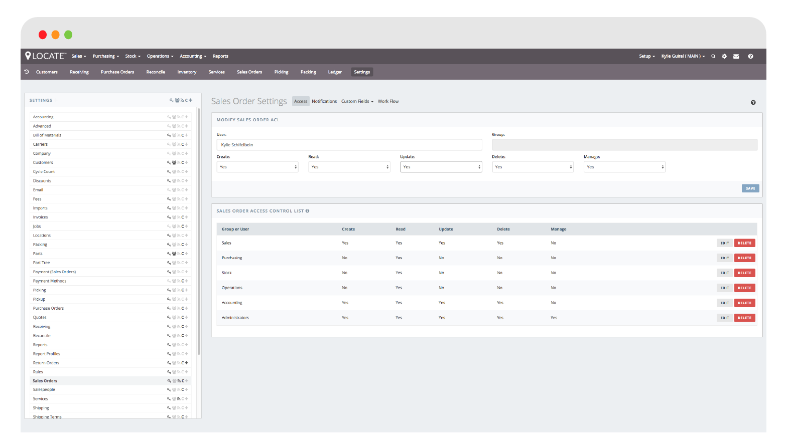
Task: Open the Update permission dropdown
Action: (x=441, y=167)
